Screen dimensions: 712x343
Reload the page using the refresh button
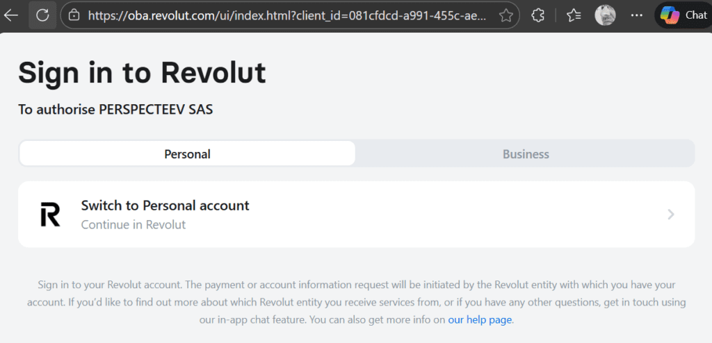tap(42, 15)
